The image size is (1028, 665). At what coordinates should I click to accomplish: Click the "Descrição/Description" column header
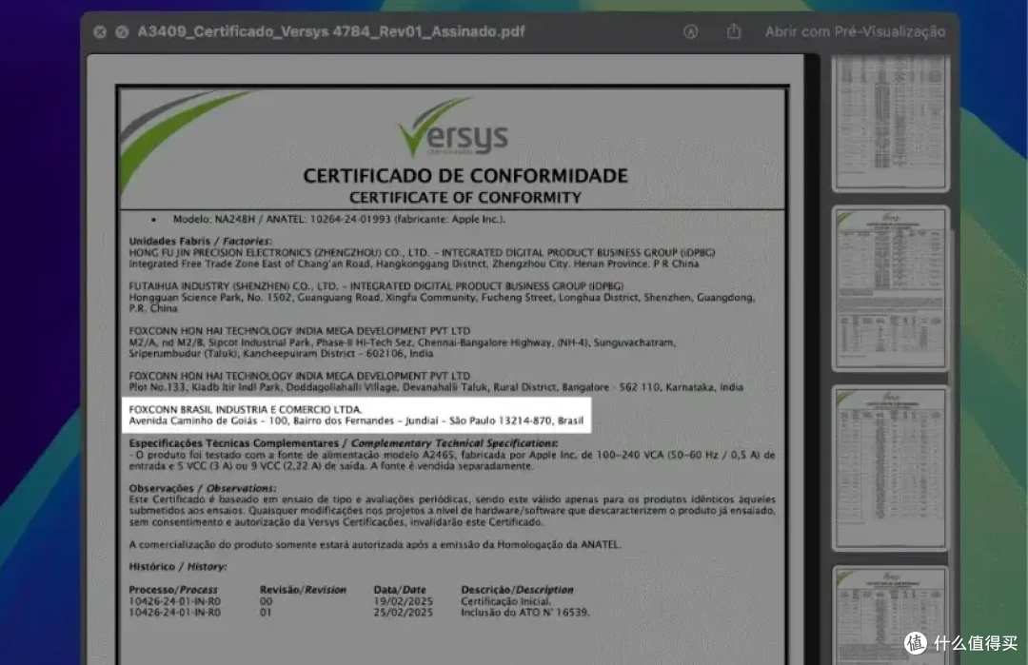click(x=517, y=590)
